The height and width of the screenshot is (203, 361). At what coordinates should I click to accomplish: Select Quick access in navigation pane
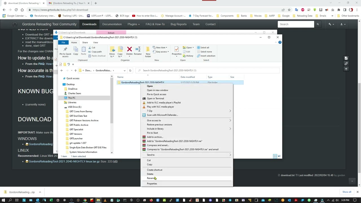point(73,78)
